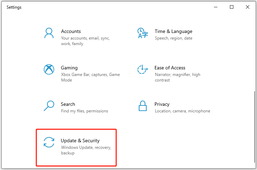The height and width of the screenshot is (170, 257).
Task: Click 'Your accounts, email, sync, work, family' text
Action: [85, 41]
